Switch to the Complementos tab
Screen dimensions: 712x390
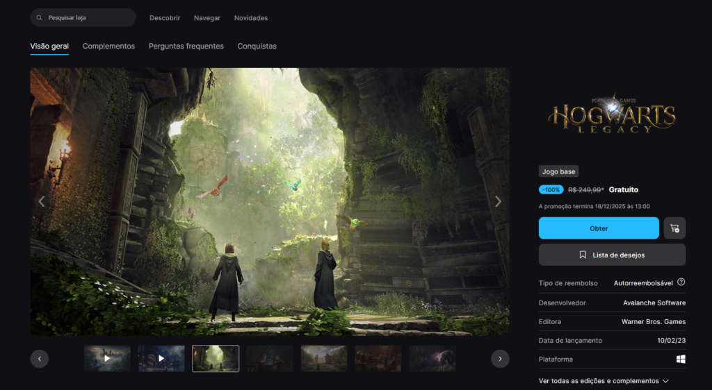108,46
